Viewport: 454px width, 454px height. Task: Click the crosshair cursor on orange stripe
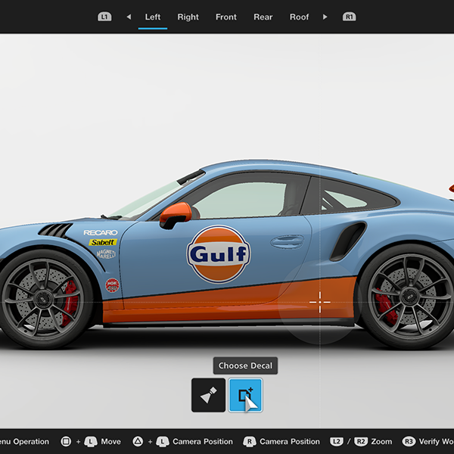(320, 302)
